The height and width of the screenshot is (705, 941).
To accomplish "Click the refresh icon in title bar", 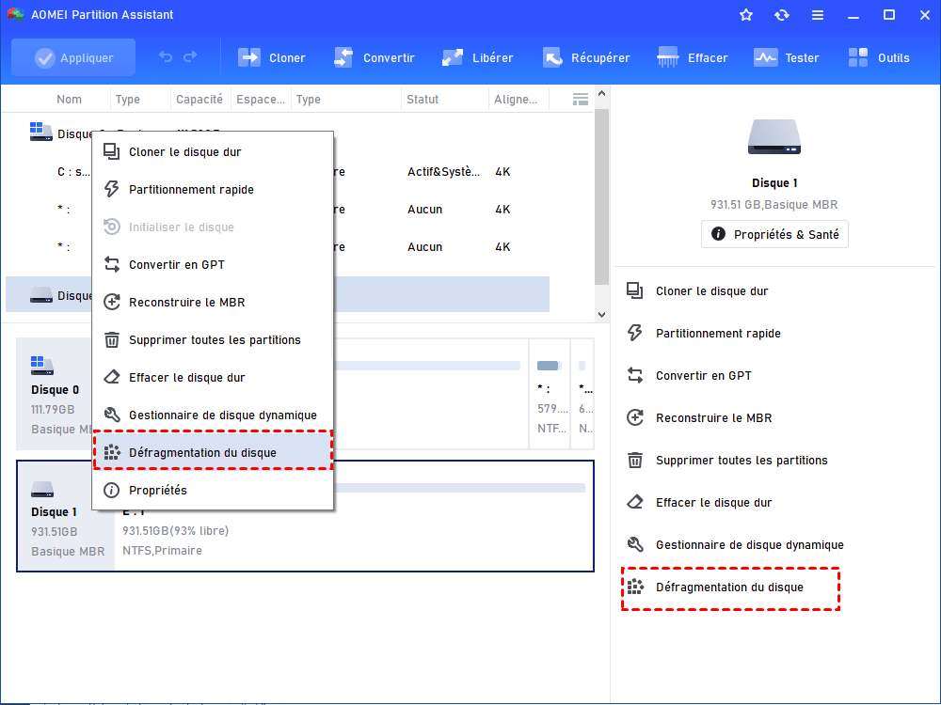I will click(781, 15).
